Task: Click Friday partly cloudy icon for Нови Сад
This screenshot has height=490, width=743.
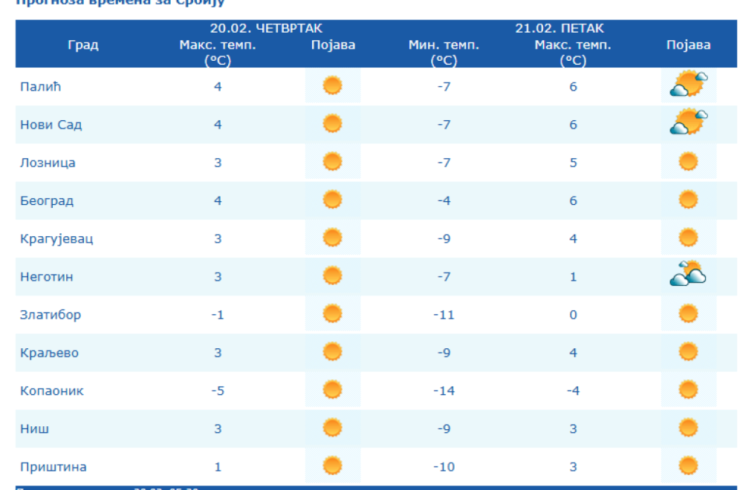Action: click(688, 123)
